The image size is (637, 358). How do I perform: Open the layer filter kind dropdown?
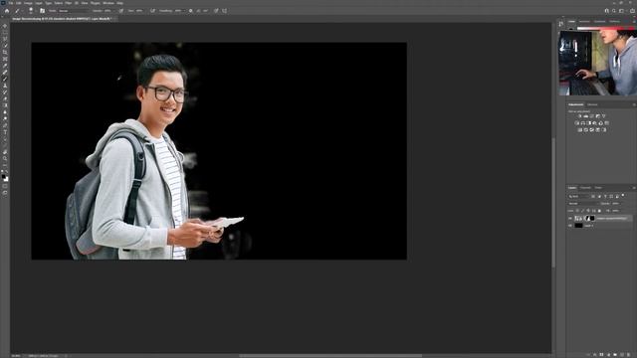coord(578,197)
